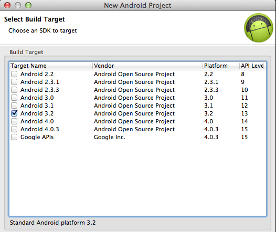The height and width of the screenshot is (232, 276).
Task: Click API level '11'
Action: pos(245,98)
